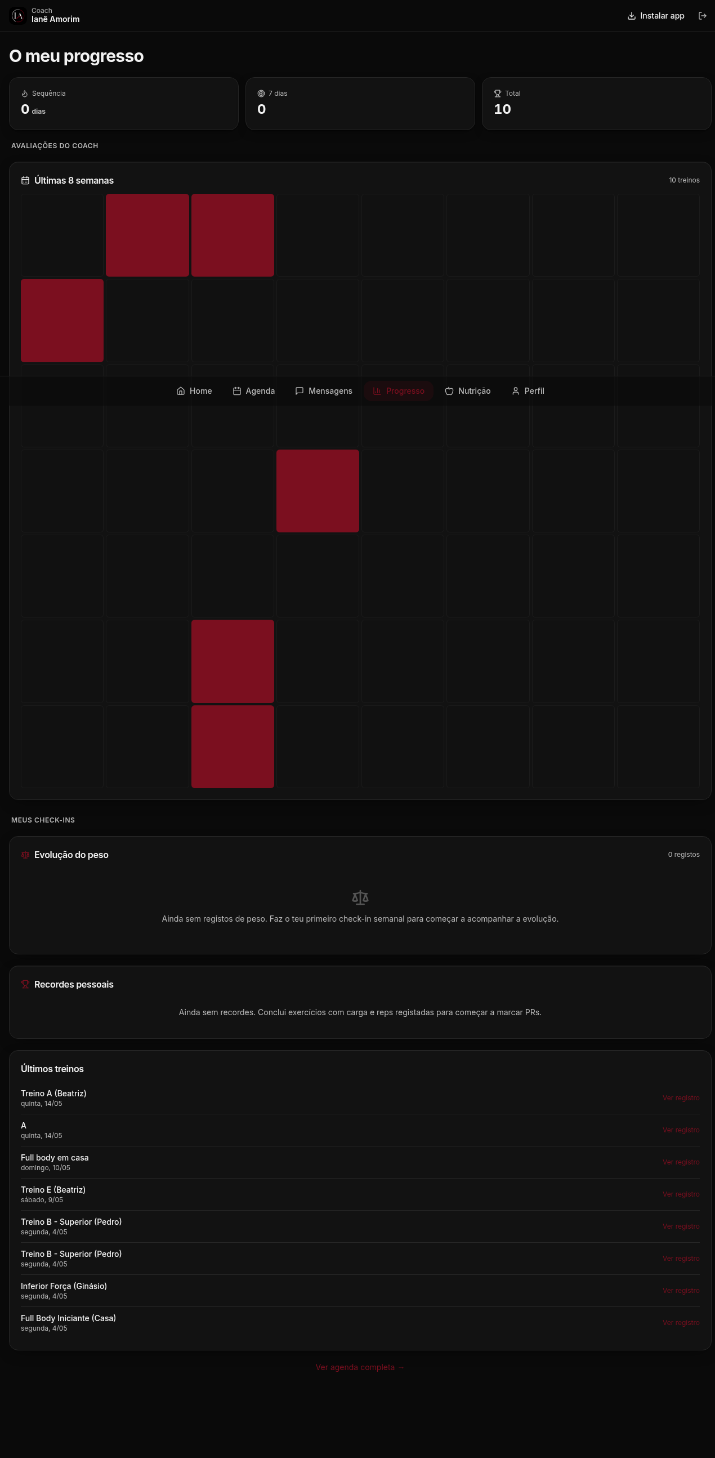
Task: Click the Mensagens chat bubble icon
Action: click(300, 391)
